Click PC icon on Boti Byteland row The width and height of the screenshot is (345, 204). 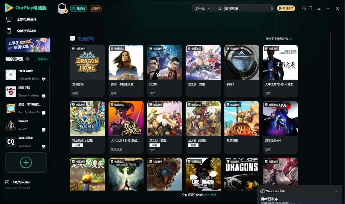click(43, 113)
